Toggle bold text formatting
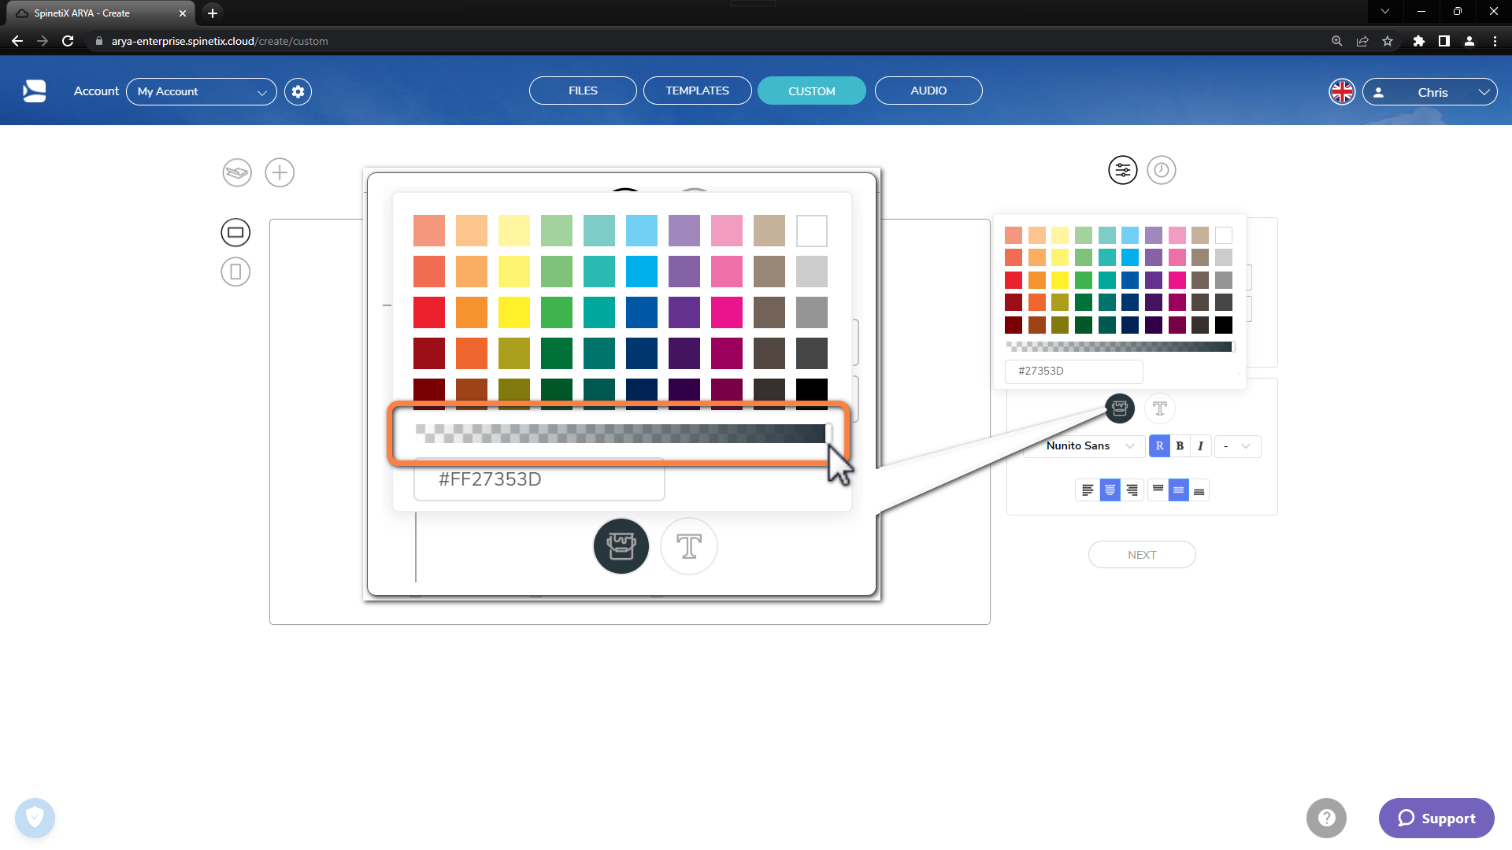Image resolution: width=1512 pixels, height=850 pixels. (1179, 445)
